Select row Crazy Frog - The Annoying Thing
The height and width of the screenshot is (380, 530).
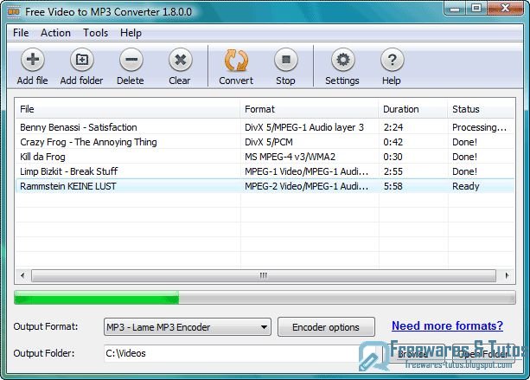click(x=265, y=142)
